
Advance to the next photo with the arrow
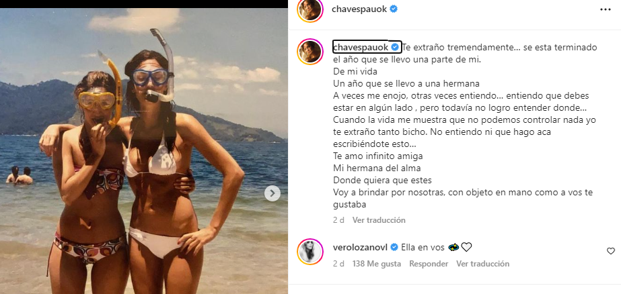272,193
